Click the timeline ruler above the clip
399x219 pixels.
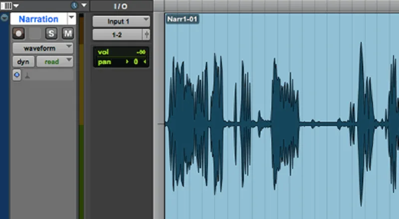point(281,5)
